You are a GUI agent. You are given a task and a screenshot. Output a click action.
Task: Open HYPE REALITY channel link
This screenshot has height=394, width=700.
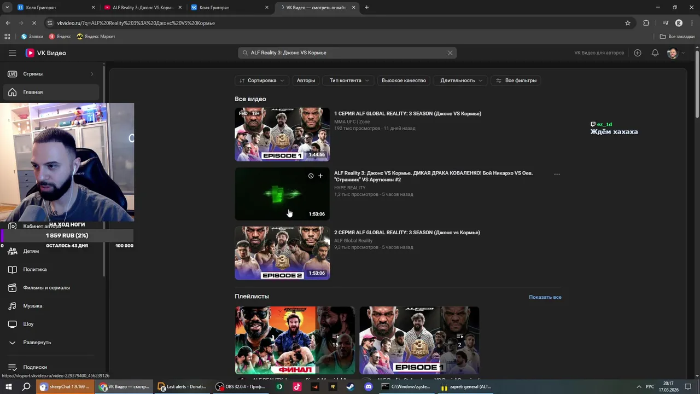pyautogui.click(x=349, y=188)
